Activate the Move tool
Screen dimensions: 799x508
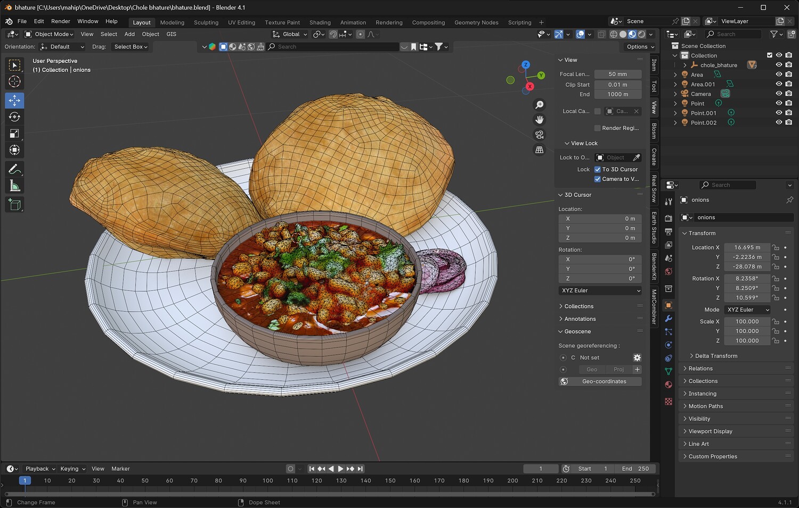tap(15, 101)
